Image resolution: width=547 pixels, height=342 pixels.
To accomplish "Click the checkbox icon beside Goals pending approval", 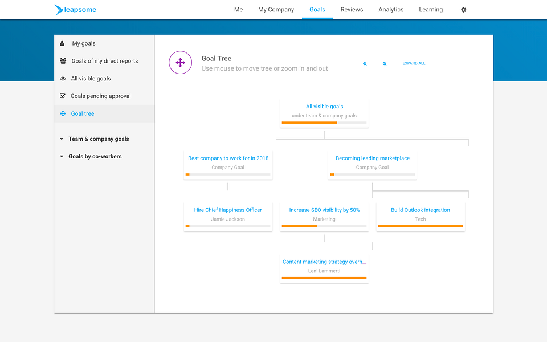I will coord(63,96).
